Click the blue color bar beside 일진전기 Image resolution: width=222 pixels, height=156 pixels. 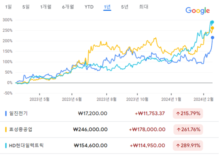coord(6,114)
